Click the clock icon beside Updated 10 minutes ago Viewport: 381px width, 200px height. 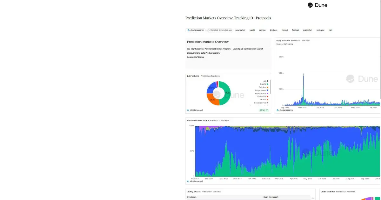point(209,30)
